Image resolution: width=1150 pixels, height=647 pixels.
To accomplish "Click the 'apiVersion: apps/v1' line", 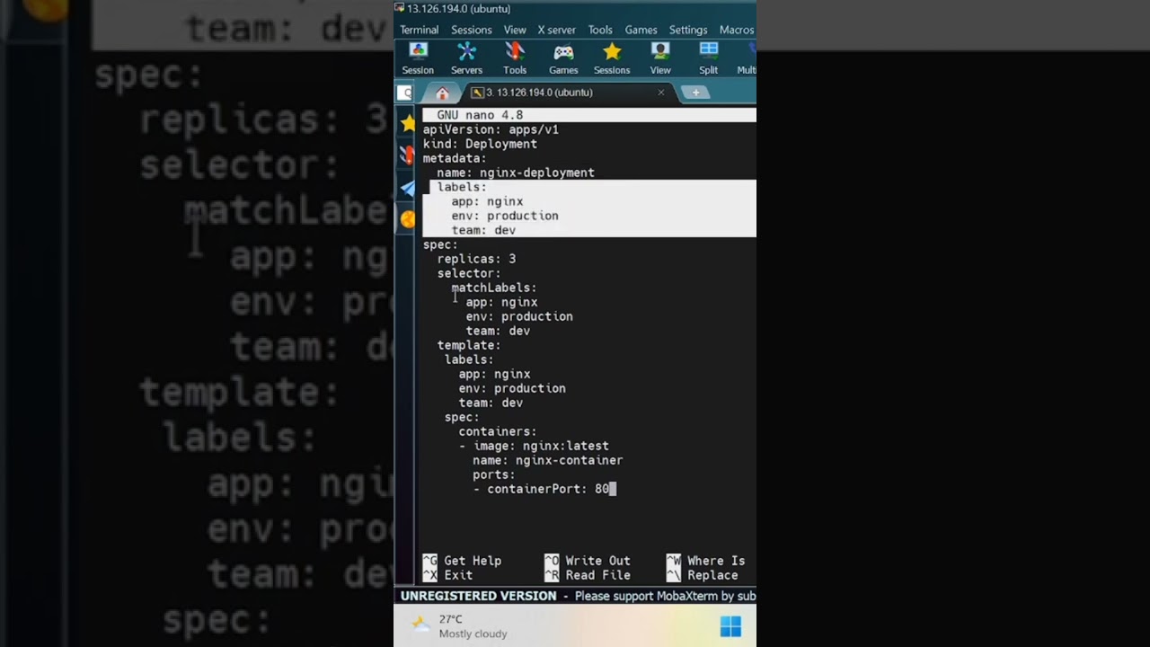I will click(x=491, y=129).
